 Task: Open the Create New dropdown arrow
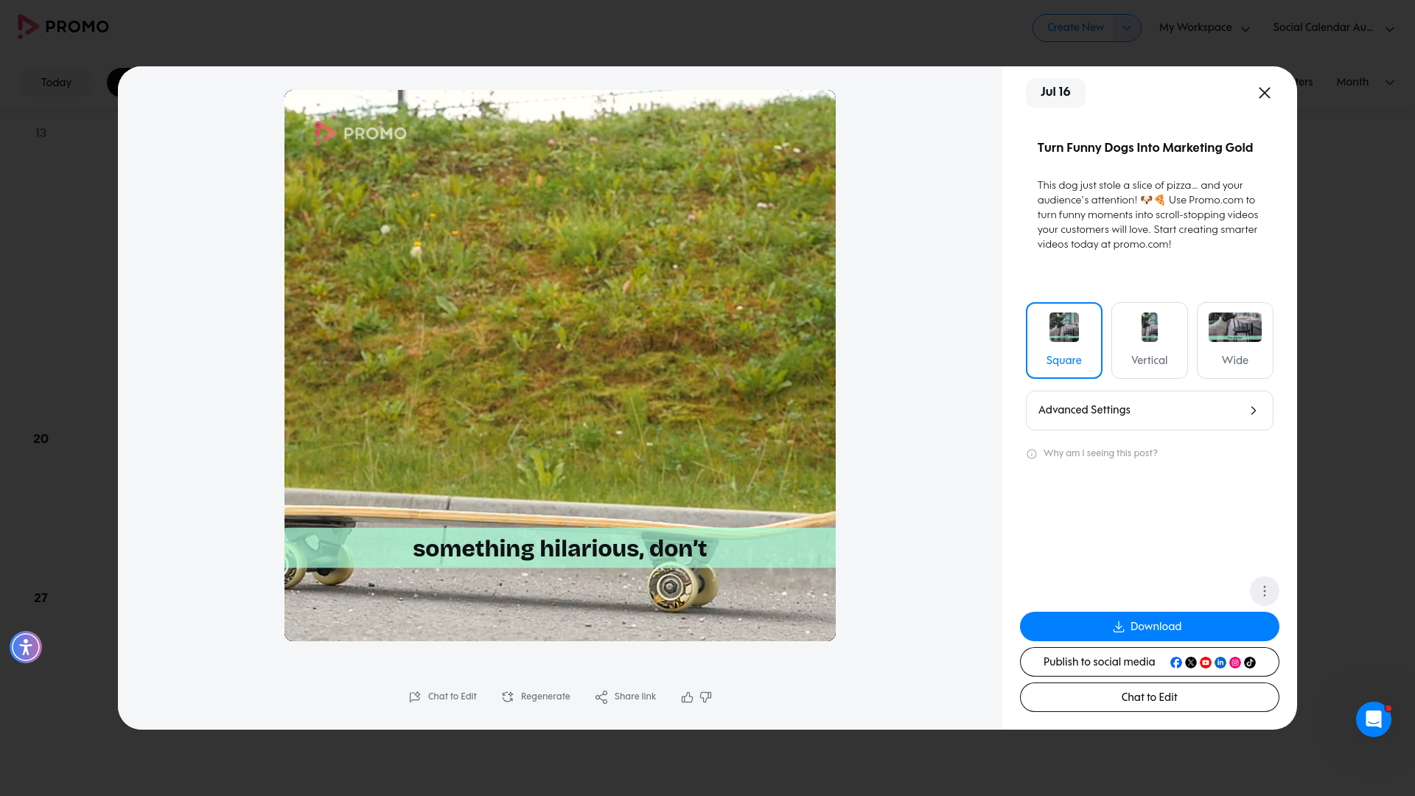coord(1127,28)
